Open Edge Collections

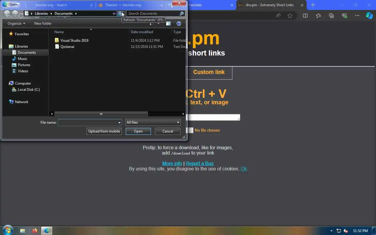tap(331, 16)
